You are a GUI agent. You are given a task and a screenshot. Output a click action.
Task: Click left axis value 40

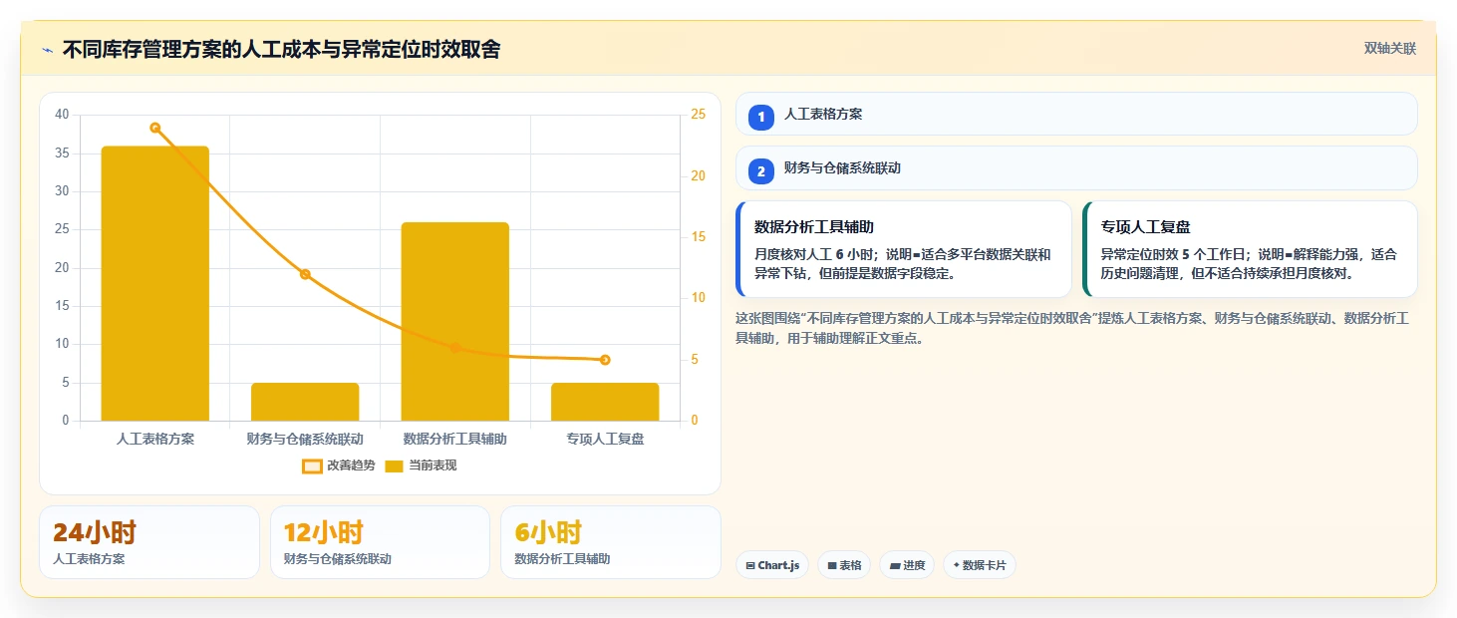point(62,115)
